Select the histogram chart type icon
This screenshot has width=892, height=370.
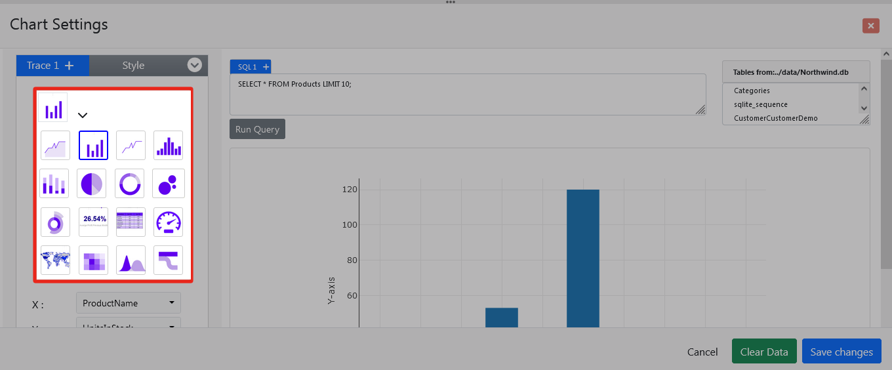169,146
